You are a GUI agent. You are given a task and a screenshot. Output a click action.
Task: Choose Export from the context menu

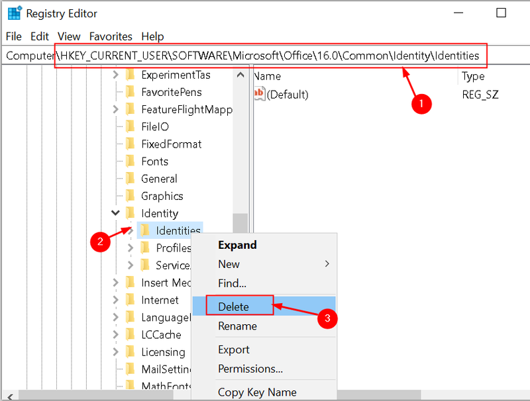264,349
